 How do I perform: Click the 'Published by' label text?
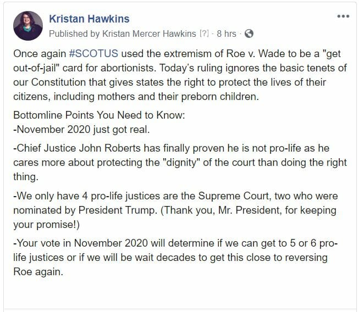click(x=74, y=34)
